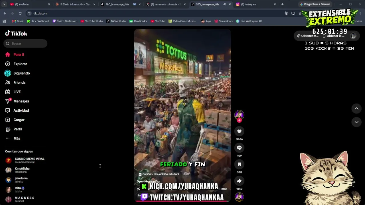Open Actividad notifications
Screen dimensions: 365x205
point(17,110)
